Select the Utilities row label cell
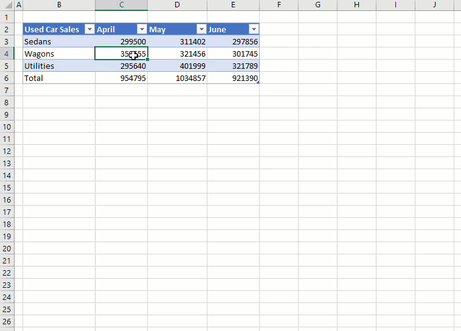The image size is (461, 331). click(58, 66)
